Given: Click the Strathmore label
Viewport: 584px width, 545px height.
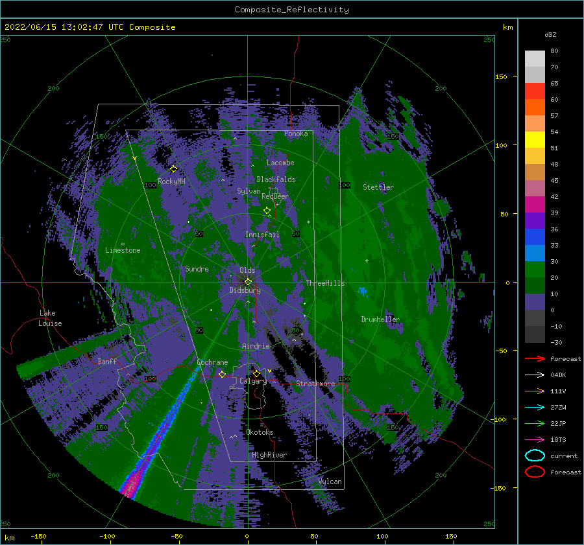Looking at the screenshot, I should click(315, 384).
